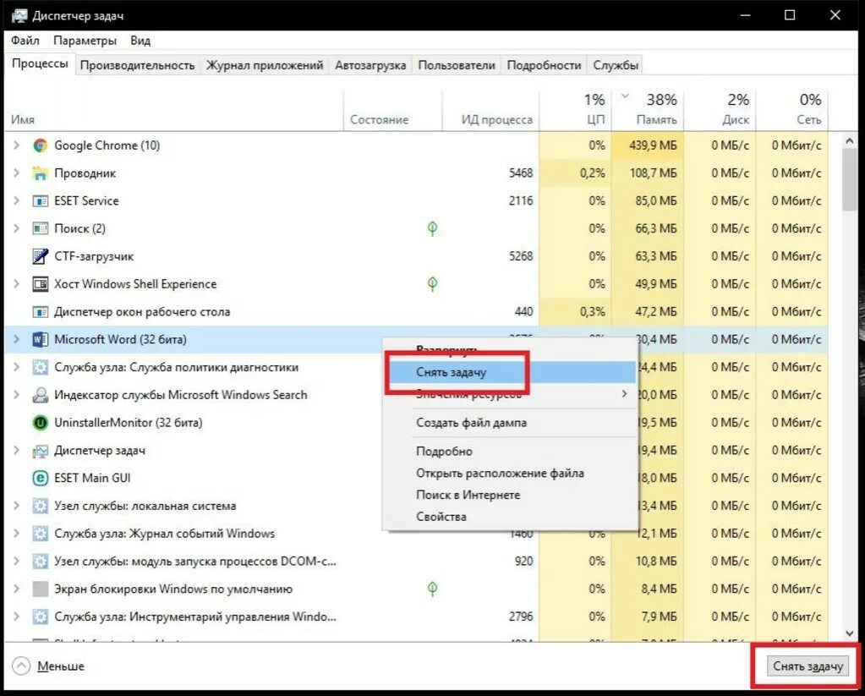Switch to the Журнал приложений tab
The width and height of the screenshot is (865, 696).
[x=265, y=65]
